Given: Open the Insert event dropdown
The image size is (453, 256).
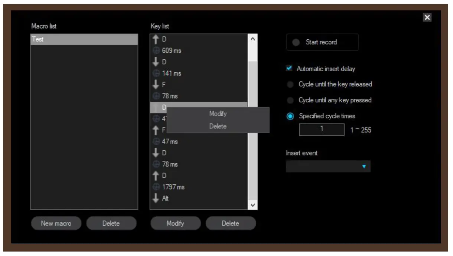Looking at the screenshot, I should click(x=328, y=167).
